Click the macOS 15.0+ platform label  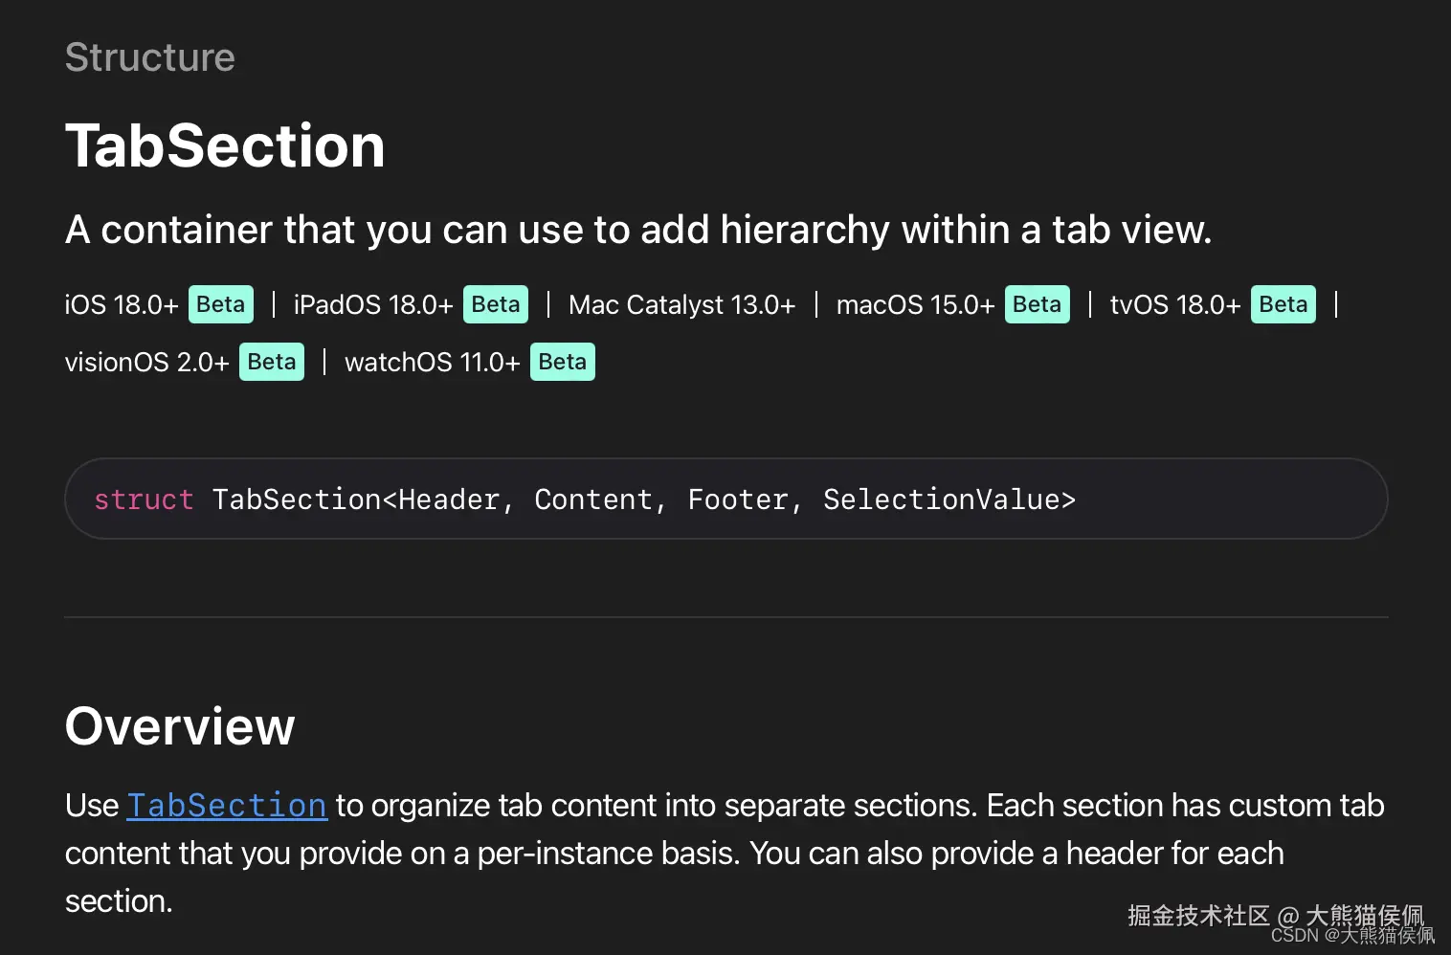pos(915,305)
